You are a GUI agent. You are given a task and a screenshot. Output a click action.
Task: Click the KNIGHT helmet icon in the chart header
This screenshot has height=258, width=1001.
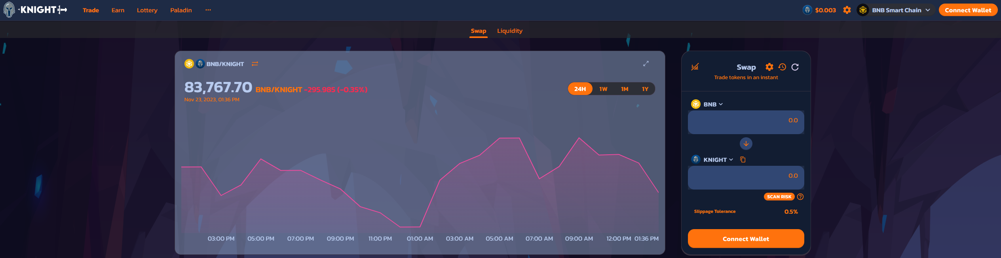click(200, 64)
